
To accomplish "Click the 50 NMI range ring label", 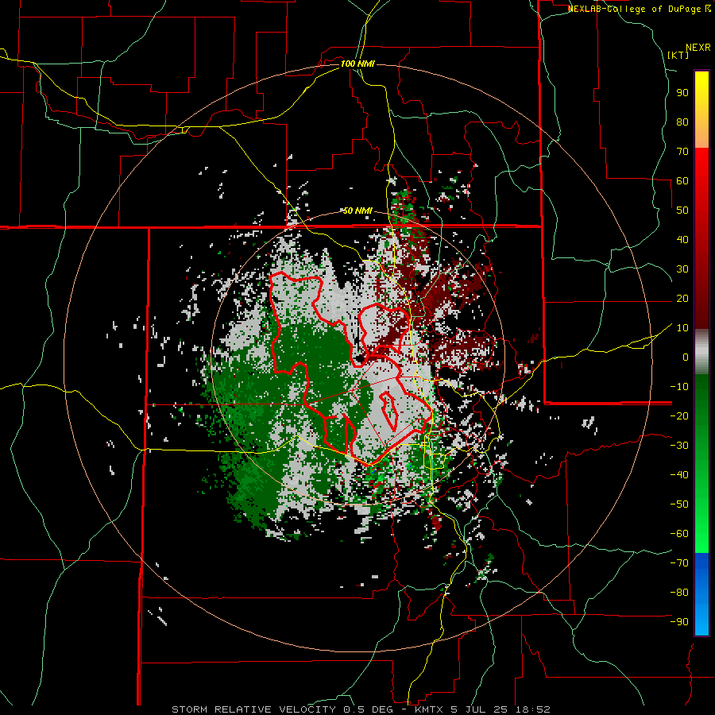I will pyautogui.click(x=357, y=211).
